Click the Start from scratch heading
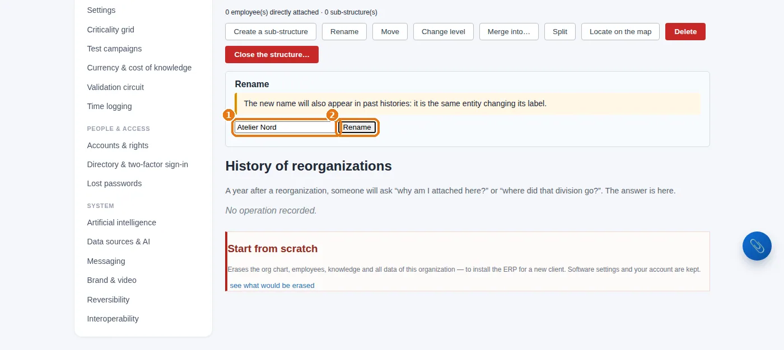Viewport: 784px width, 350px height. pos(273,249)
